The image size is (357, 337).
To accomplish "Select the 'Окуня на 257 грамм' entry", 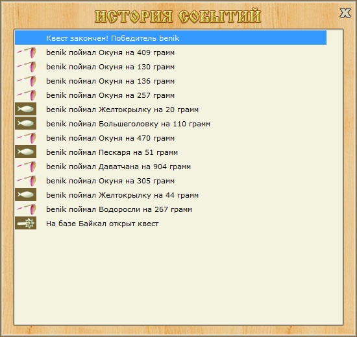I will [x=171, y=95].
